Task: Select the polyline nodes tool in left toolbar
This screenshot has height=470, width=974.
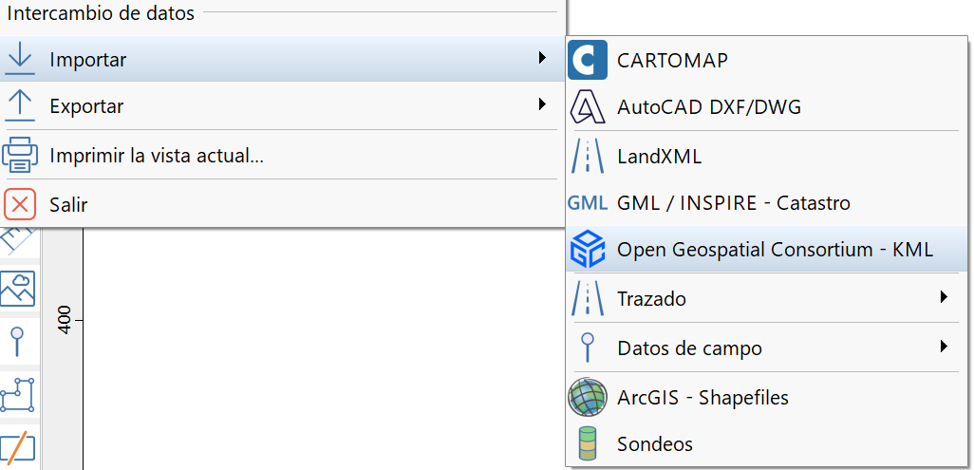Action: (x=17, y=395)
